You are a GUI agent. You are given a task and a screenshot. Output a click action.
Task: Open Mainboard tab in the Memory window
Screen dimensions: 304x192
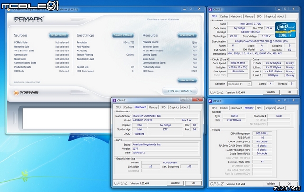tap(237, 108)
